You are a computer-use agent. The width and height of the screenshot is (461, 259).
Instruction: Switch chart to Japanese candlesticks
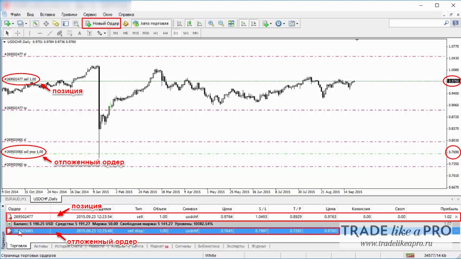[189, 23]
